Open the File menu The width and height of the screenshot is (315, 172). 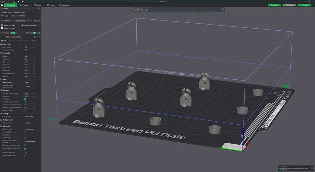pyautogui.click(x=4, y=2)
